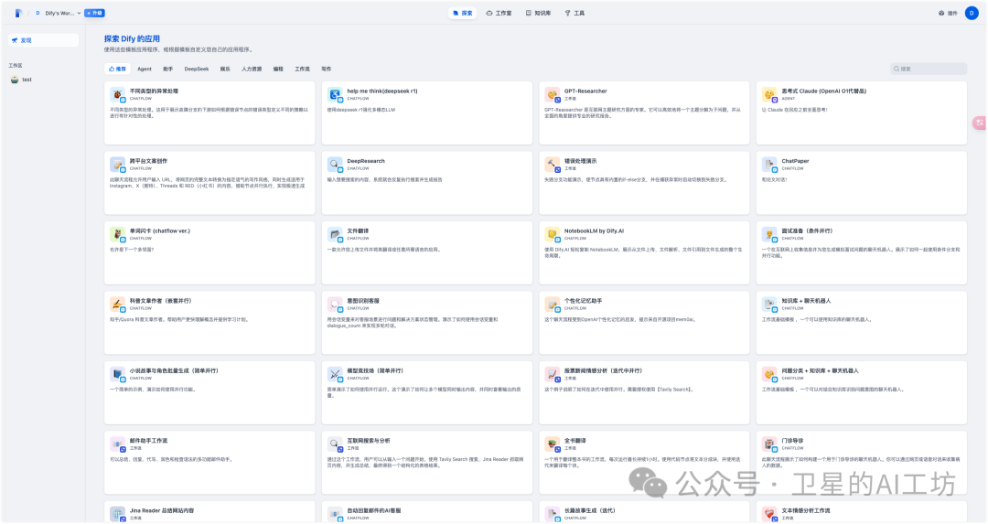Click the Dify logo in the header
Image resolution: width=988 pixels, height=524 pixels.
pos(18,13)
